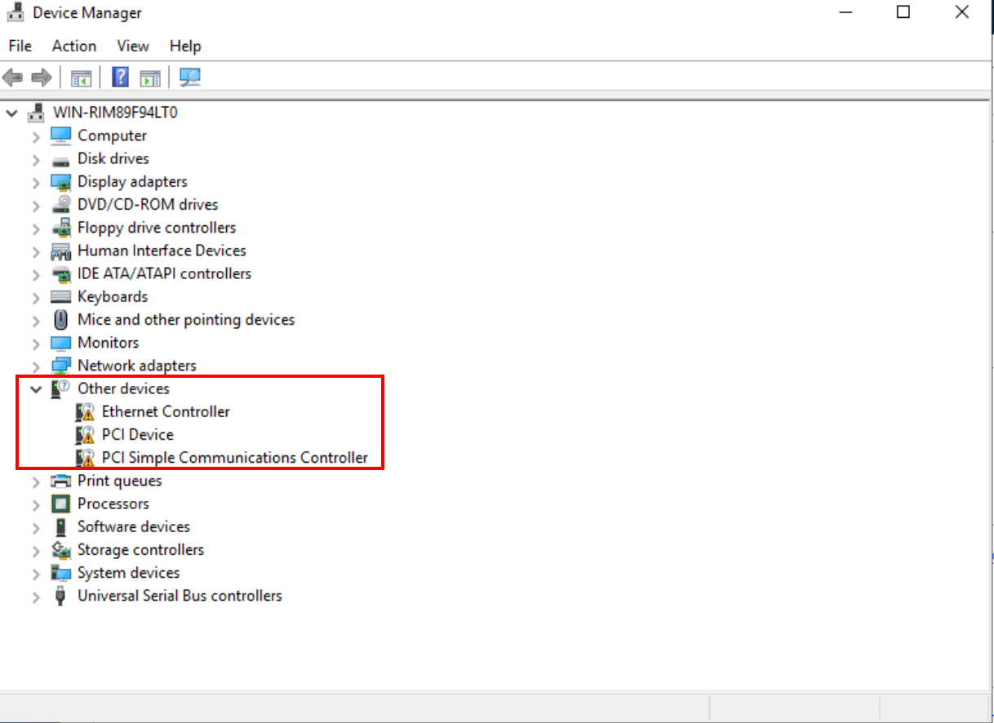994x723 pixels.
Task: Click the Forward arrow in the toolbar
Action: [x=41, y=78]
